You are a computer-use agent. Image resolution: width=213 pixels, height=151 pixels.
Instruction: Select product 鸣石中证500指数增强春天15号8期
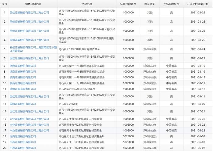point(87,22)
